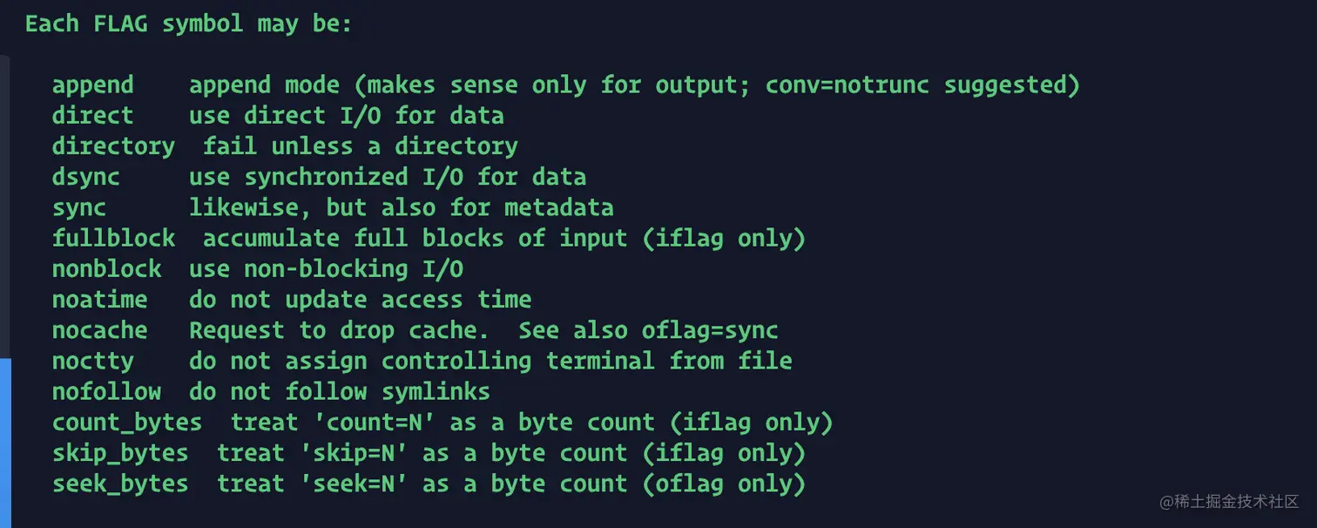Click the "nonblock" flag name
The image size is (1317, 528).
106,269
